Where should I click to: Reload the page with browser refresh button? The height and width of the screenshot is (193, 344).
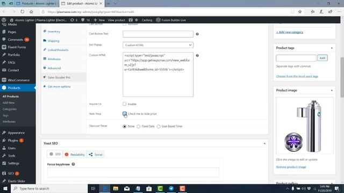23,12
